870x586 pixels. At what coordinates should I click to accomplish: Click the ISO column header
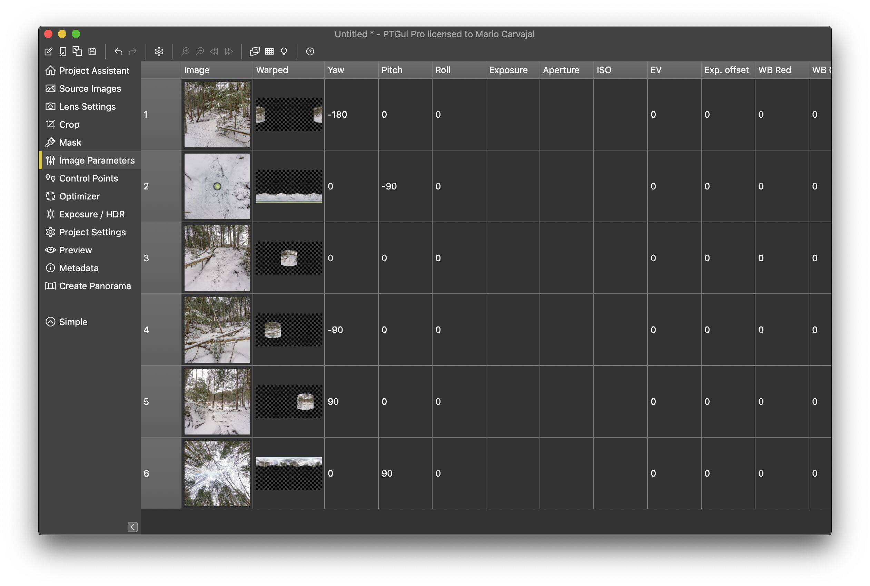click(x=620, y=70)
